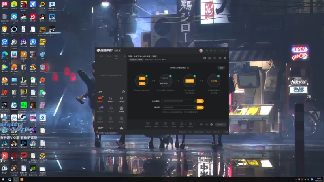The image size is (324, 182).
Task: Click copy button next to stream key
Action: point(200,108)
